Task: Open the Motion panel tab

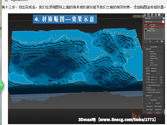Action: click(156, 15)
